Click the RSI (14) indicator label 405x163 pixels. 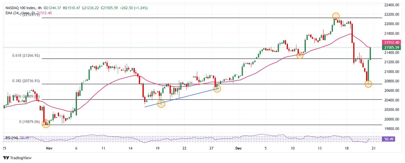click(12, 138)
